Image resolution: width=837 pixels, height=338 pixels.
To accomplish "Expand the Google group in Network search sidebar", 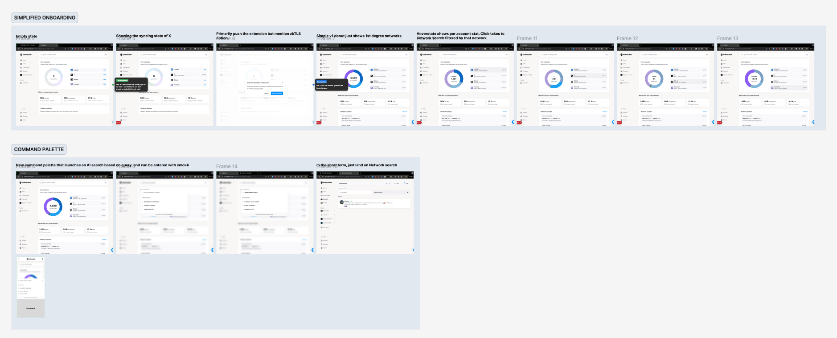I will (x=334, y=215).
